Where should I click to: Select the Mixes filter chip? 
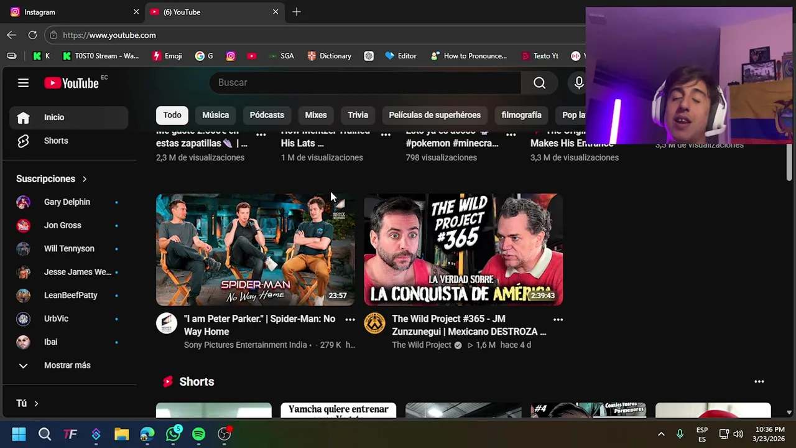click(x=316, y=115)
